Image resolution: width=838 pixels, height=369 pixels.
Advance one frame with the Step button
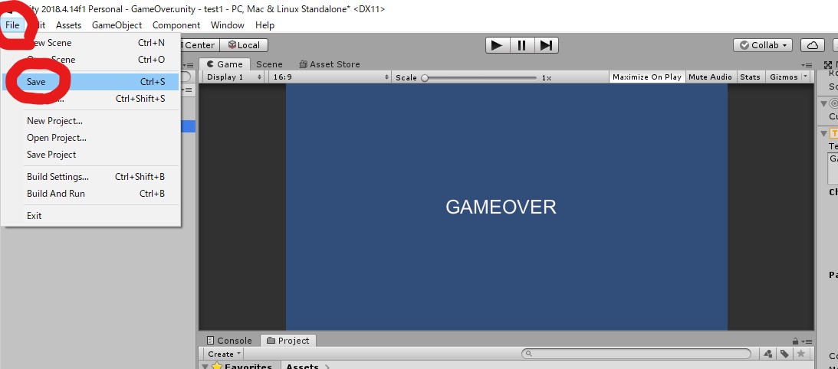546,45
